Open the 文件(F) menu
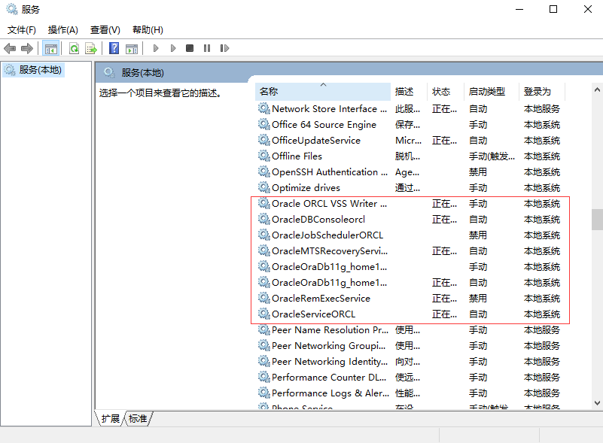The height and width of the screenshot is (443, 603). click(22, 30)
